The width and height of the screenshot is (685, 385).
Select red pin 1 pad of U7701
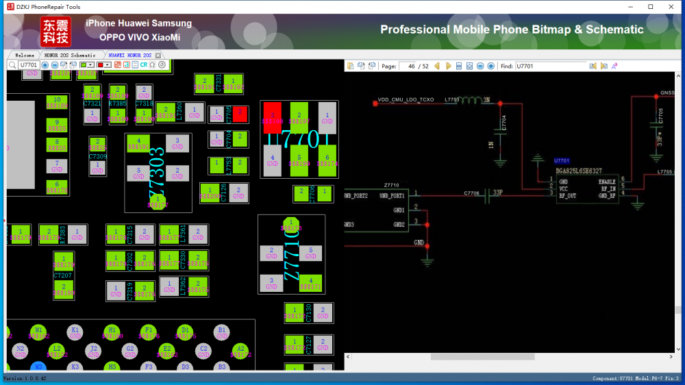[x=272, y=118]
